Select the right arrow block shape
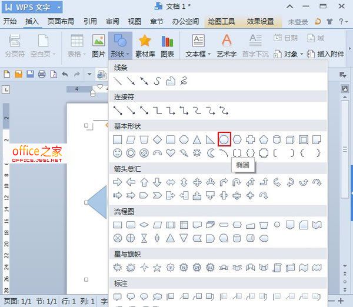 [118, 182]
